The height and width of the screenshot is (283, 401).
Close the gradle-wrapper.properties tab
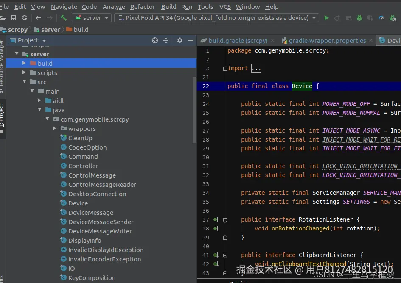point(371,40)
